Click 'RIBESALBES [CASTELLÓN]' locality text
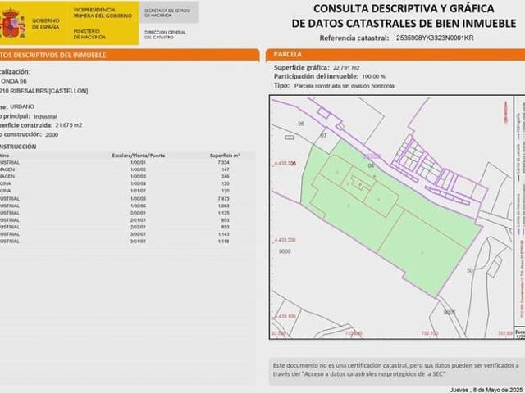525x393 pixels. [x=49, y=91]
